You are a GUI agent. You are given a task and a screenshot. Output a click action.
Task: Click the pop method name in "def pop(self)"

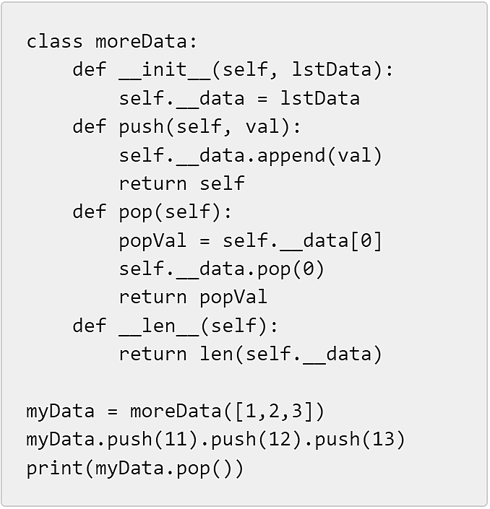coord(136,212)
